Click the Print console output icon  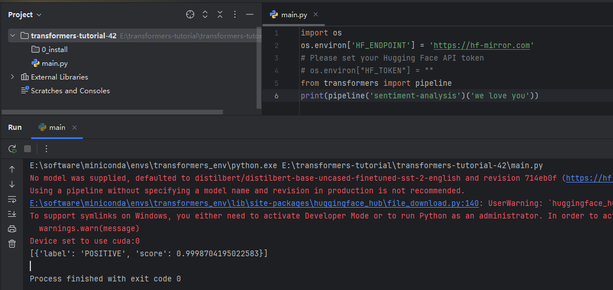click(x=12, y=229)
